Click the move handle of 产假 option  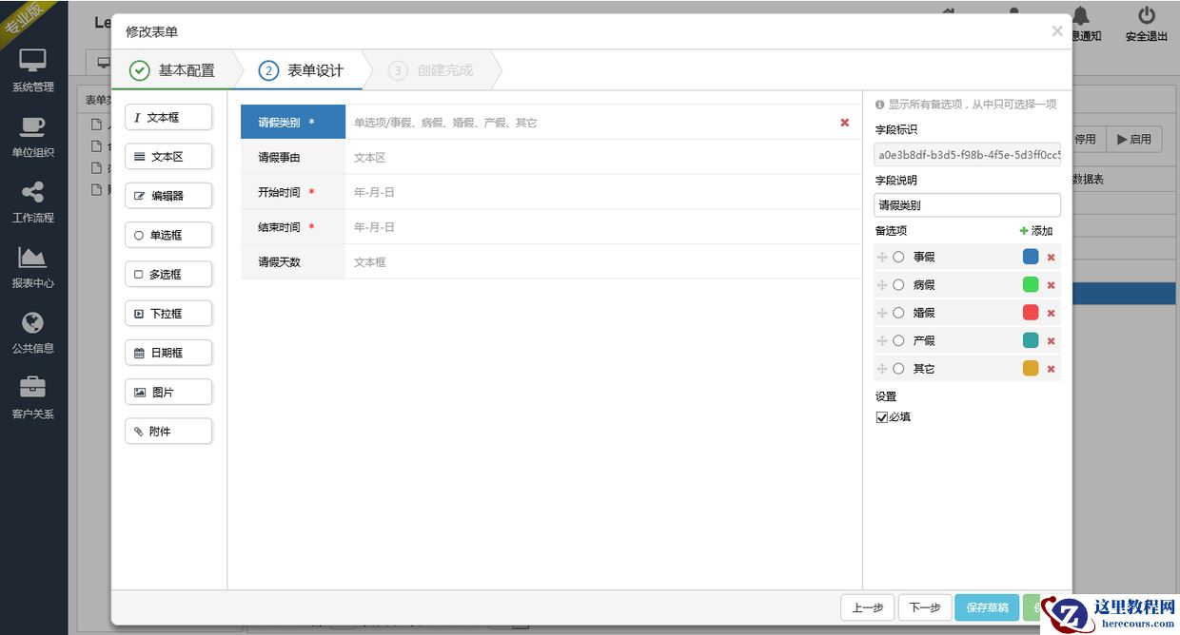[x=882, y=341]
